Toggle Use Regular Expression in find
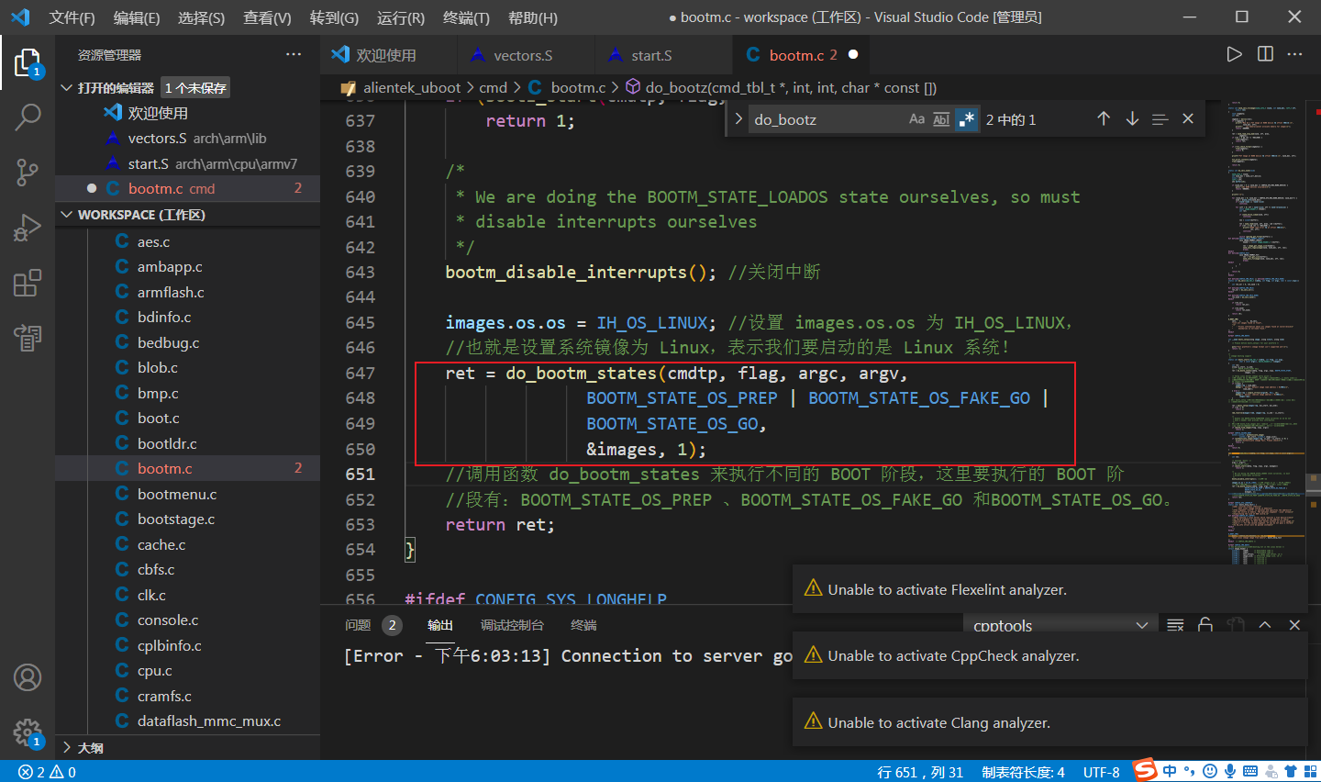 (x=966, y=119)
